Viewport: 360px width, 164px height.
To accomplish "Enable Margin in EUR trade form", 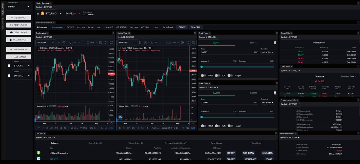I will click(230, 126).
